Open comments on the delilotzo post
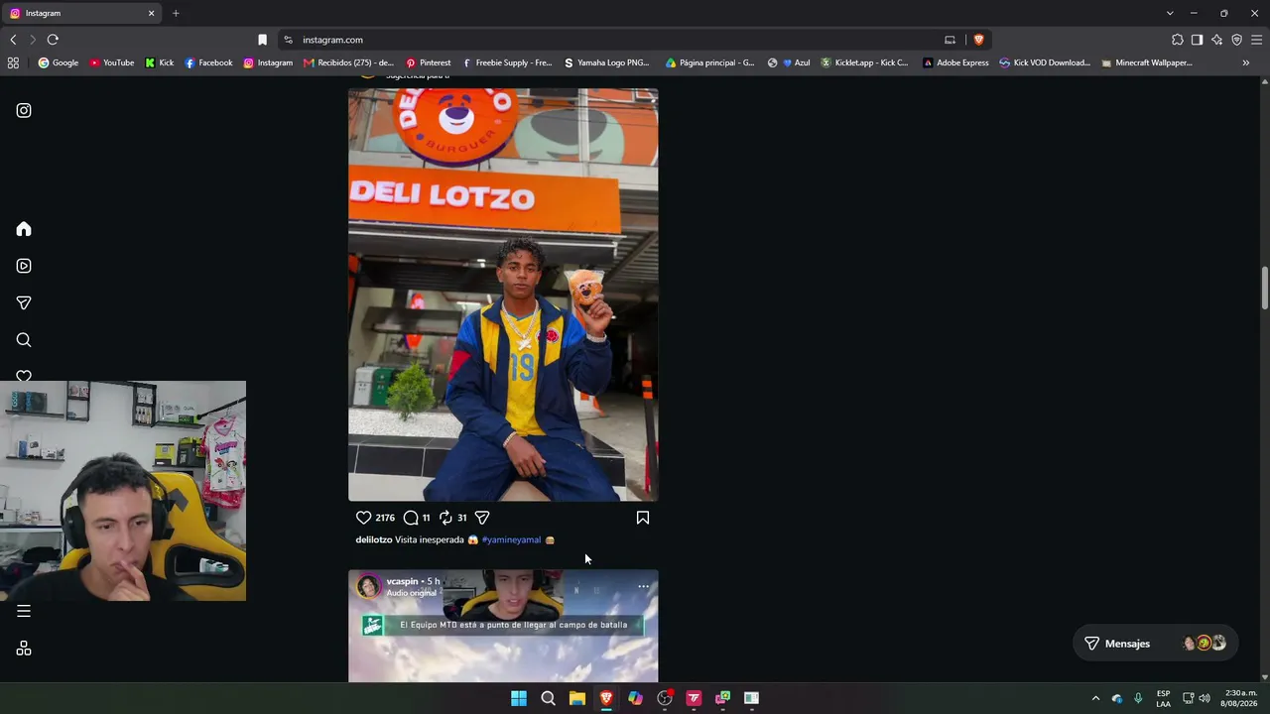This screenshot has height=714, width=1270. point(411,518)
